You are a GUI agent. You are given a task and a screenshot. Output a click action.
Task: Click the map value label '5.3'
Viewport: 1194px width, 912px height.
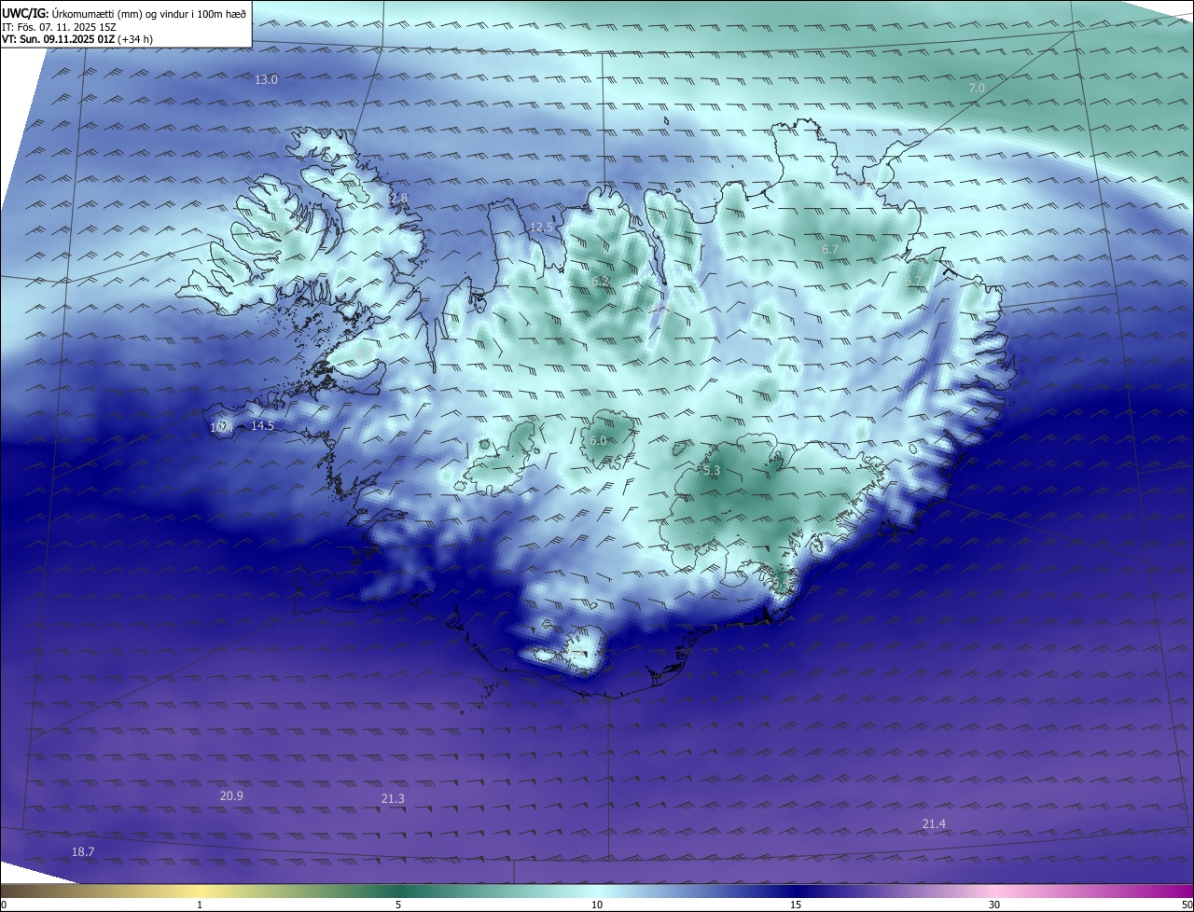[x=712, y=472]
